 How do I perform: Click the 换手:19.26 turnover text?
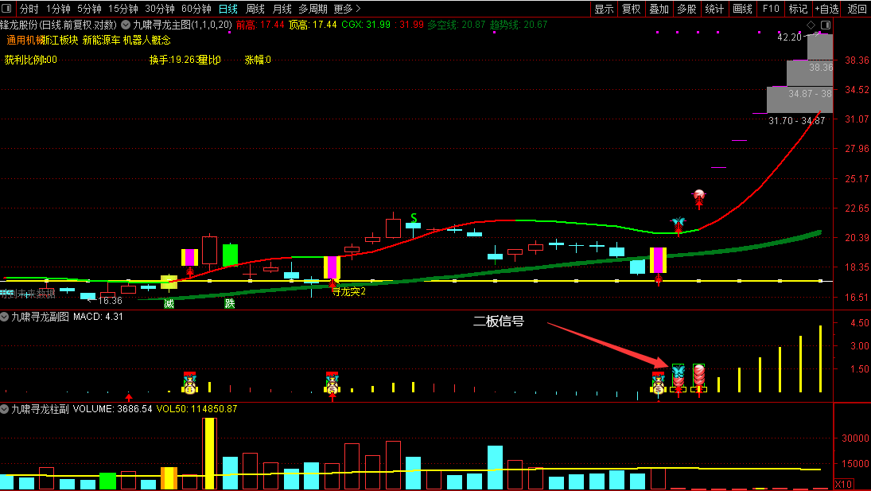click(x=173, y=60)
